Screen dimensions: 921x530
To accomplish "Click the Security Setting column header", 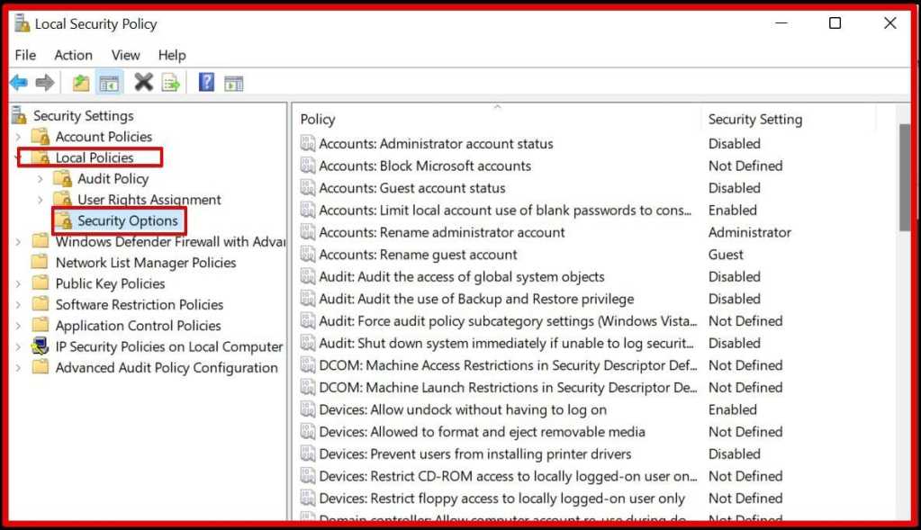I will tap(754, 120).
